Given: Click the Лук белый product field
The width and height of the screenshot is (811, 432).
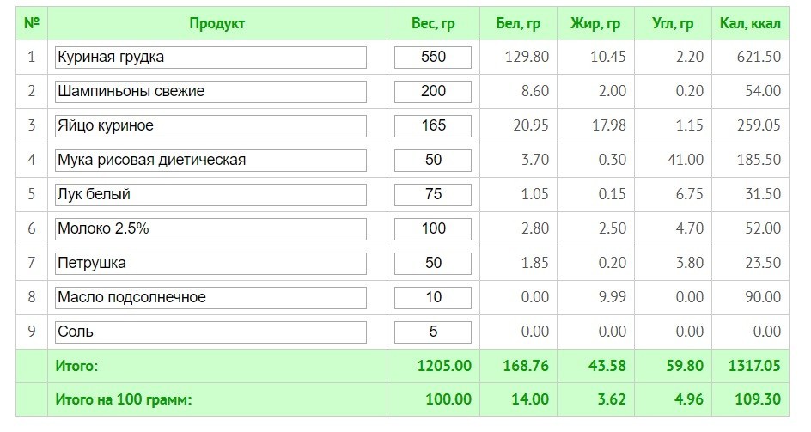Looking at the screenshot, I should (210, 195).
